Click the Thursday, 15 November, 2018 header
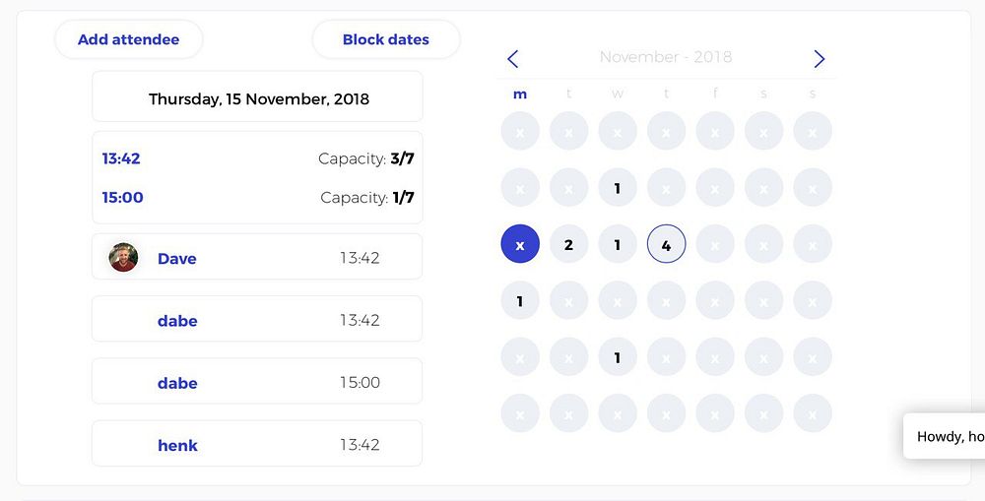This screenshot has height=501, width=985. pyautogui.click(x=258, y=98)
